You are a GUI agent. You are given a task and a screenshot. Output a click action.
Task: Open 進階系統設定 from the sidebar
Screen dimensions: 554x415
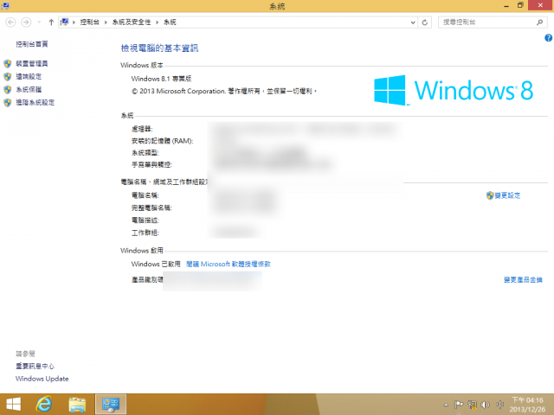coord(35,103)
